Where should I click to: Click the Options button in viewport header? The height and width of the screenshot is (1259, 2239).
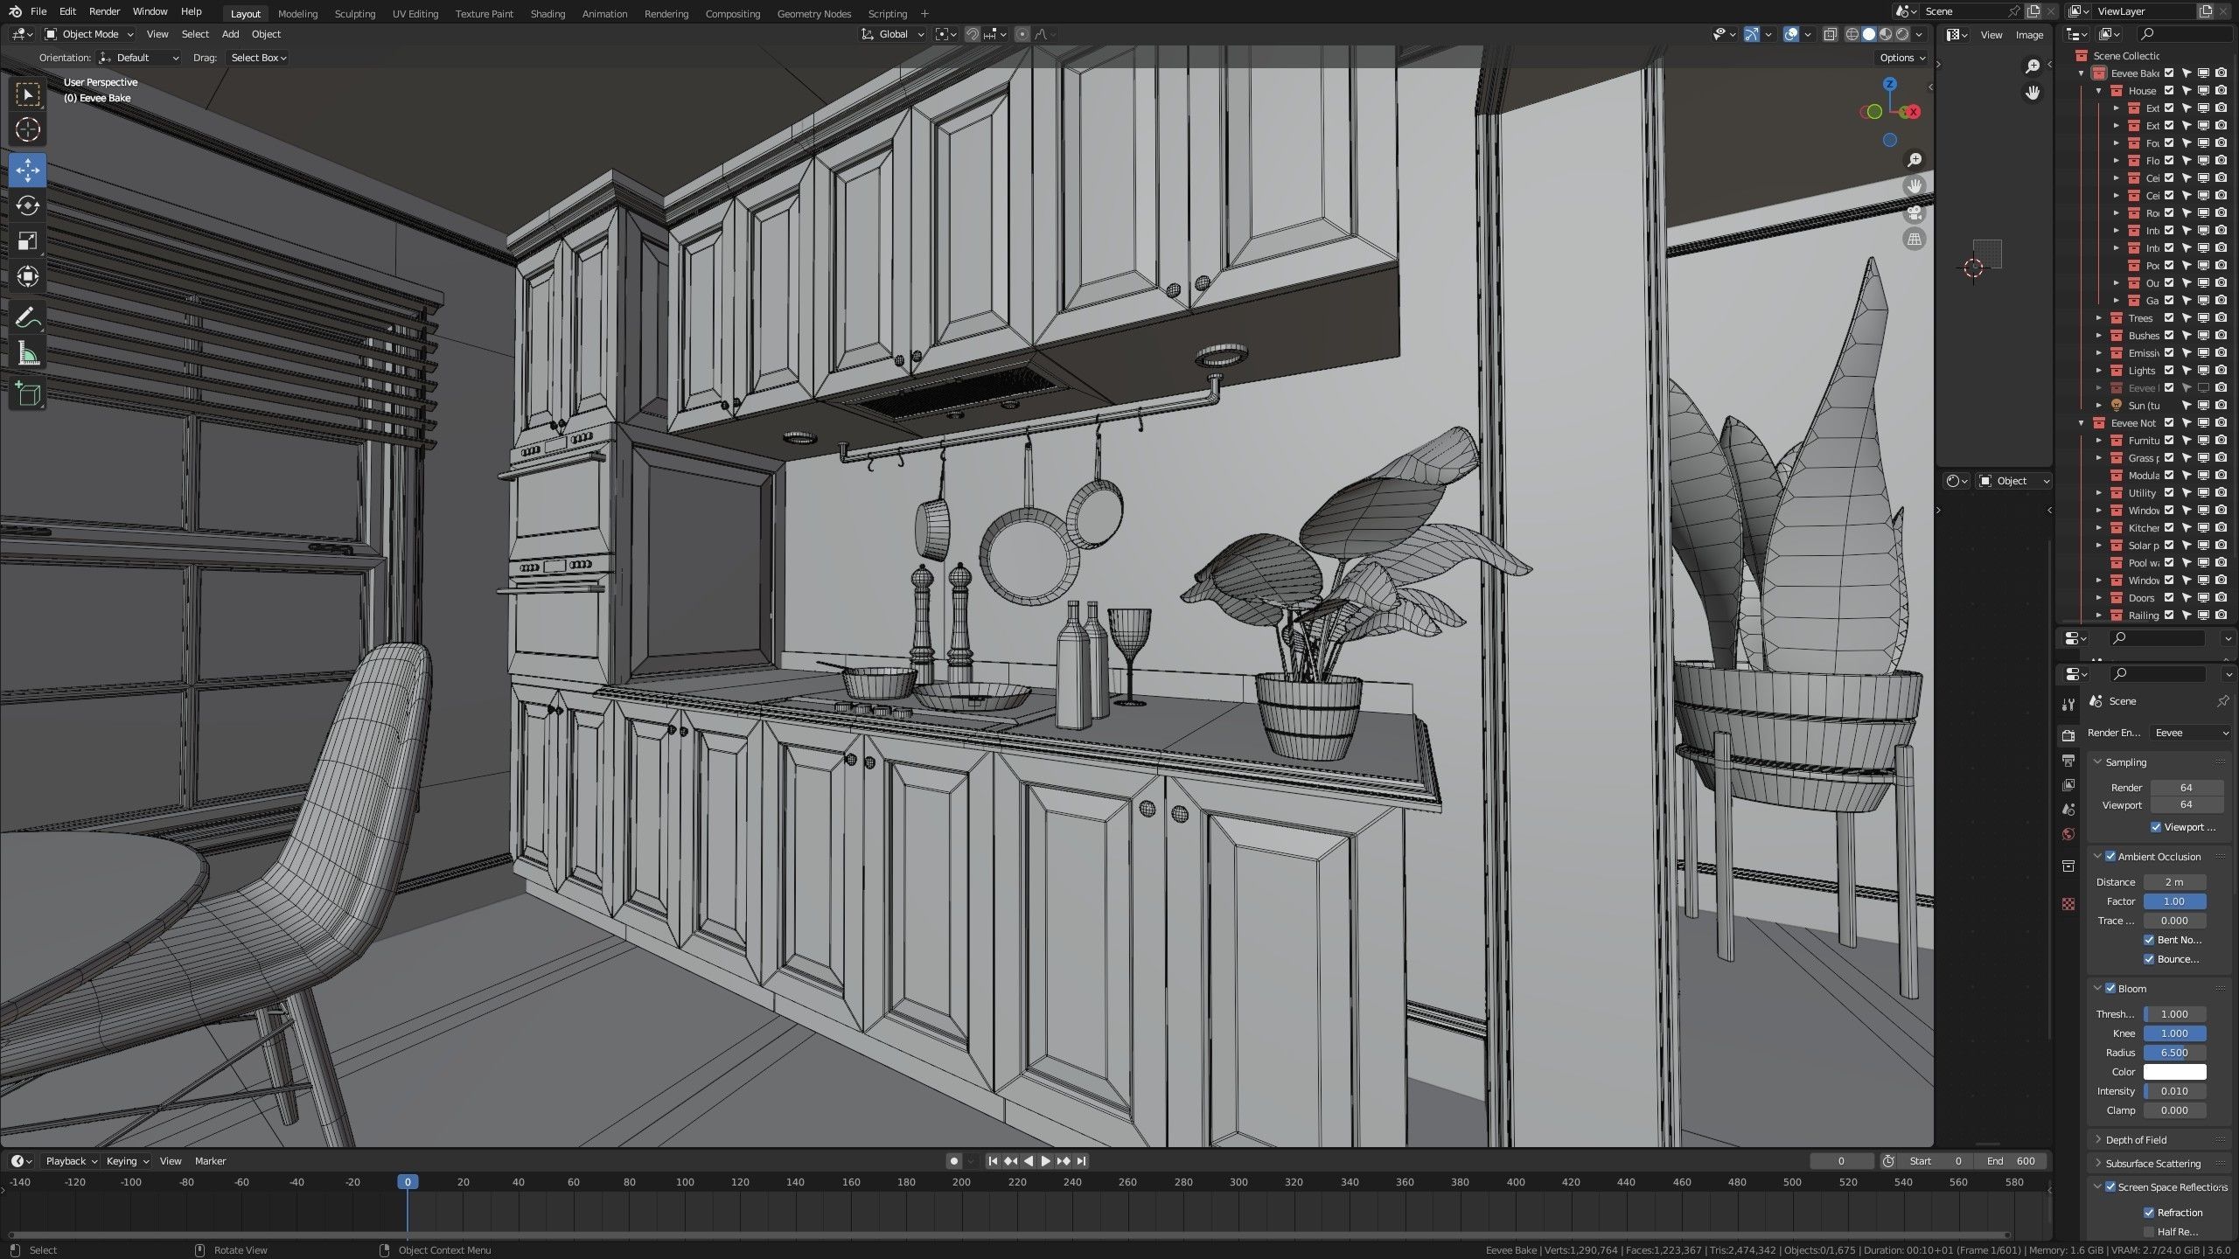click(x=1902, y=58)
